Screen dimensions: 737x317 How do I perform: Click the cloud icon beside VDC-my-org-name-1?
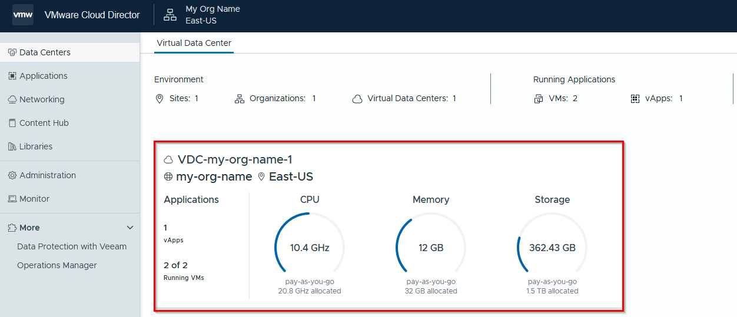tap(168, 160)
